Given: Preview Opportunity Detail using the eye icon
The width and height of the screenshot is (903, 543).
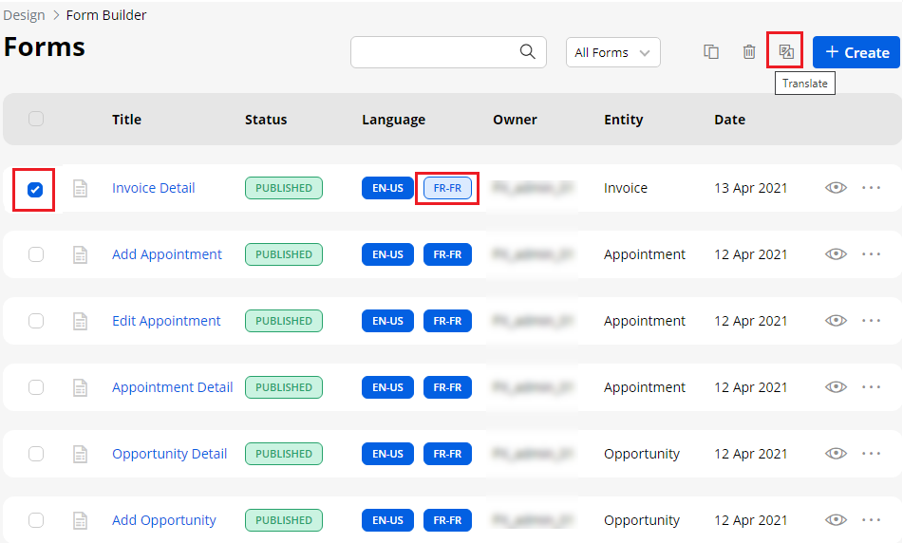Looking at the screenshot, I should pos(836,454).
